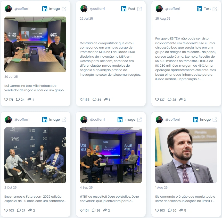Click the heart icon on the 1 Aug 25 post
222x218 pixels.
157,210
